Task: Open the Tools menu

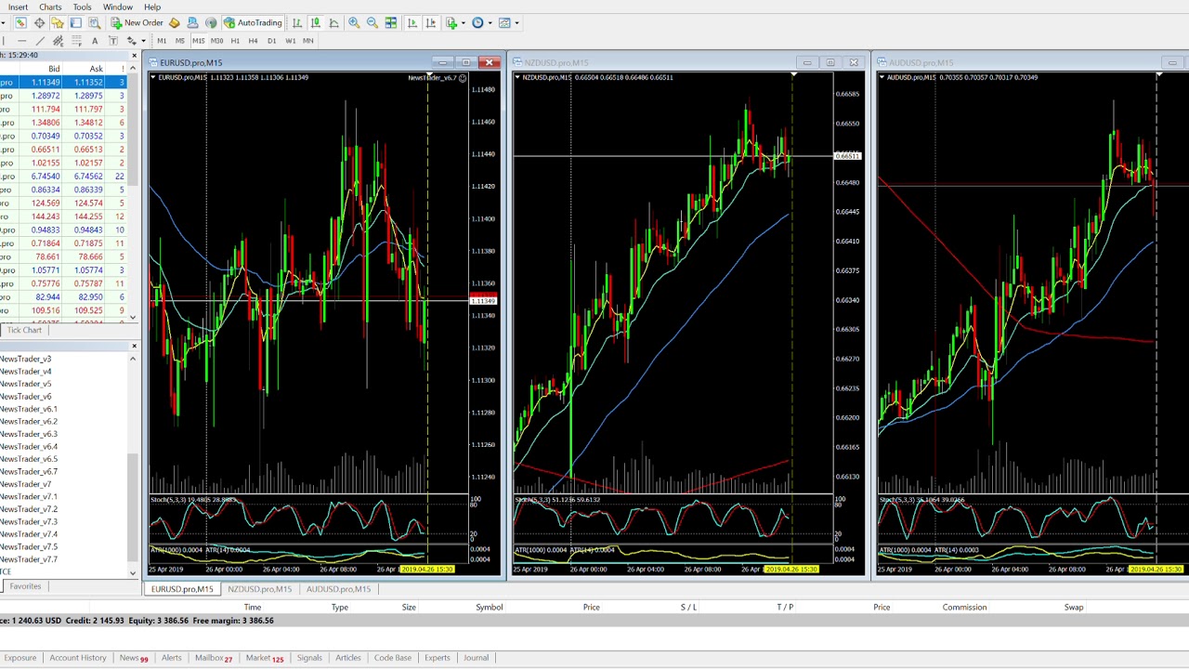Action: [82, 7]
